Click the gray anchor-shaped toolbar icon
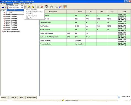Image resolution: width=131 pixels, height=105 pixels. [57, 7]
